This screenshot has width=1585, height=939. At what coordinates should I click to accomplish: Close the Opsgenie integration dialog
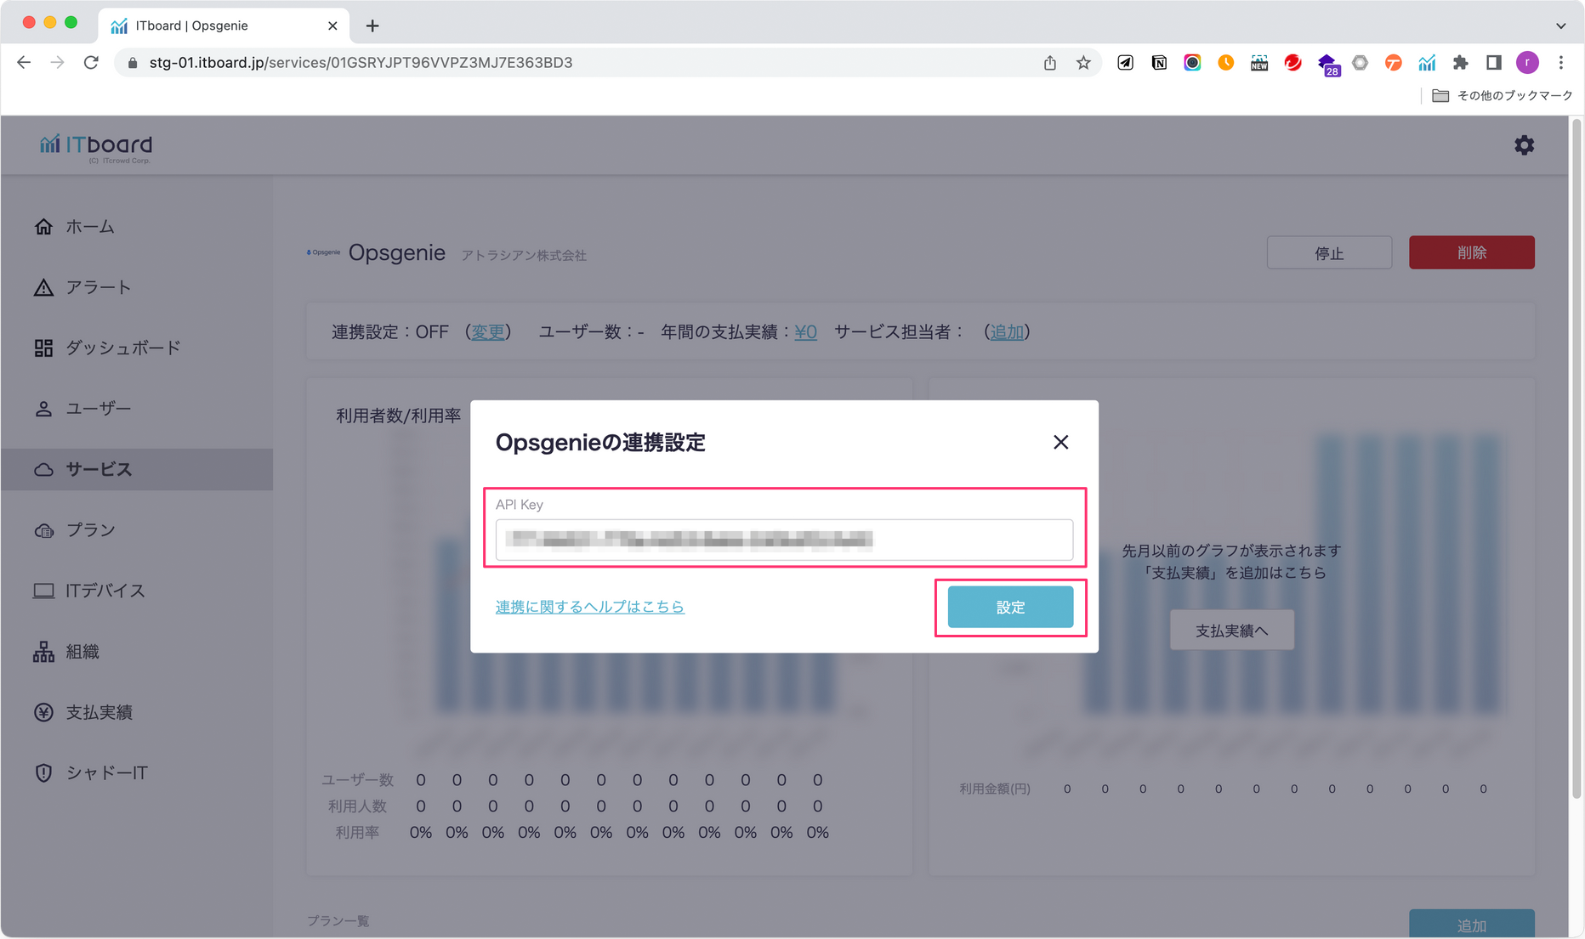(x=1060, y=442)
